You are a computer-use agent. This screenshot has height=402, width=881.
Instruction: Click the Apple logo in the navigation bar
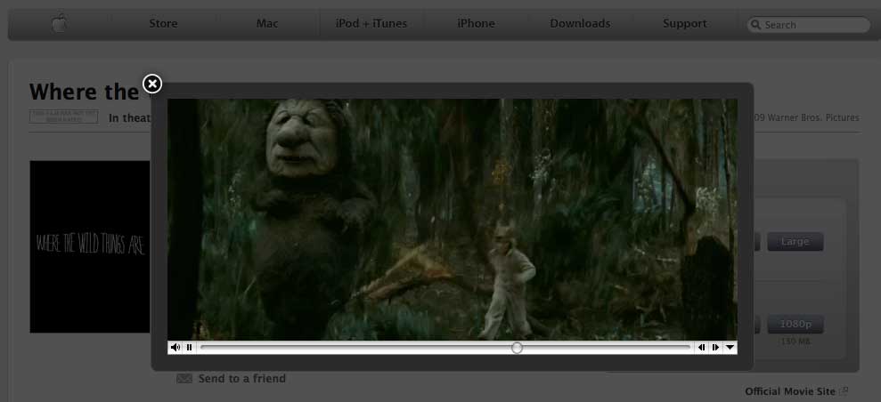tap(60, 23)
